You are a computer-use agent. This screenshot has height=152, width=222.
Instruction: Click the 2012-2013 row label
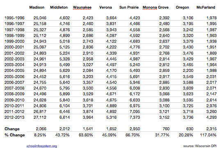pos(14,117)
